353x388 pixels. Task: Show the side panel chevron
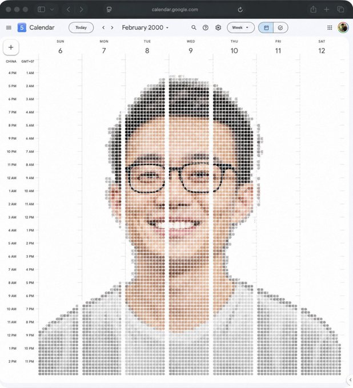350,380
